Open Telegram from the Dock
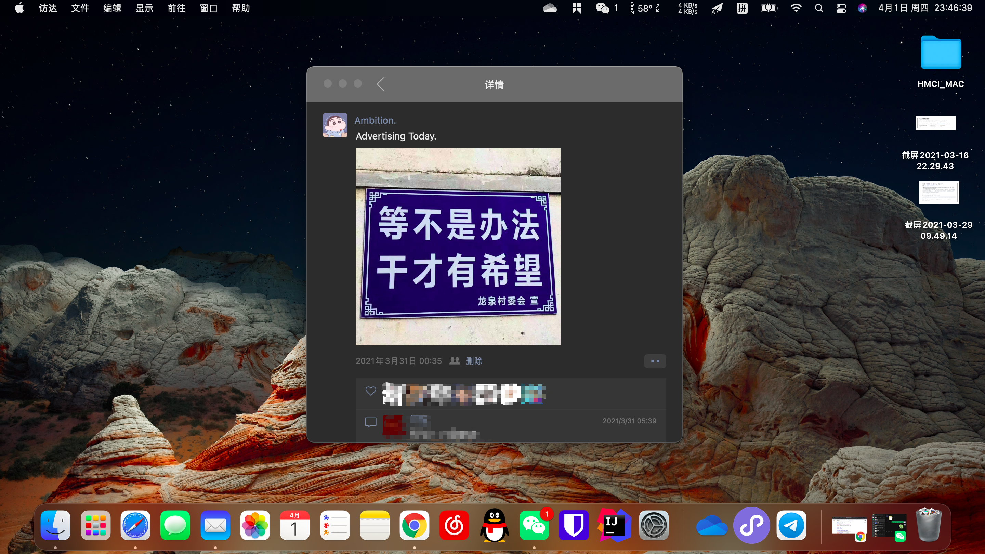This screenshot has height=554, width=985. (x=791, y=525)
